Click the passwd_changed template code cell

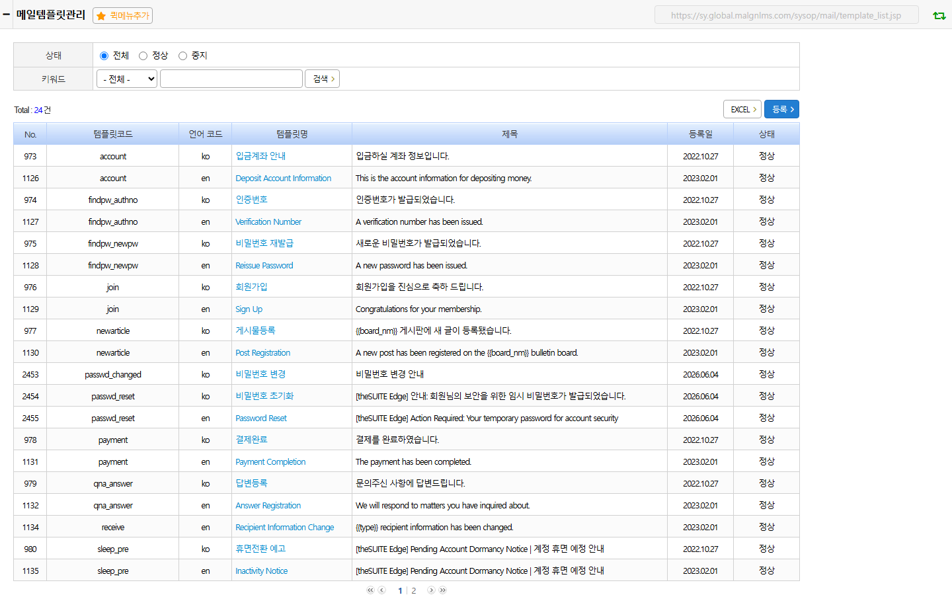point(113,374)
